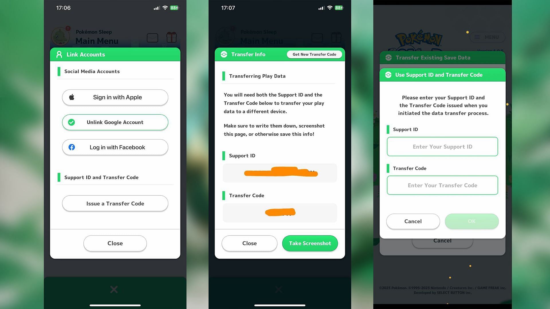550x309 pixels.
Task: Click the Issue a Transfer Code button
Action: click(115, 203)
